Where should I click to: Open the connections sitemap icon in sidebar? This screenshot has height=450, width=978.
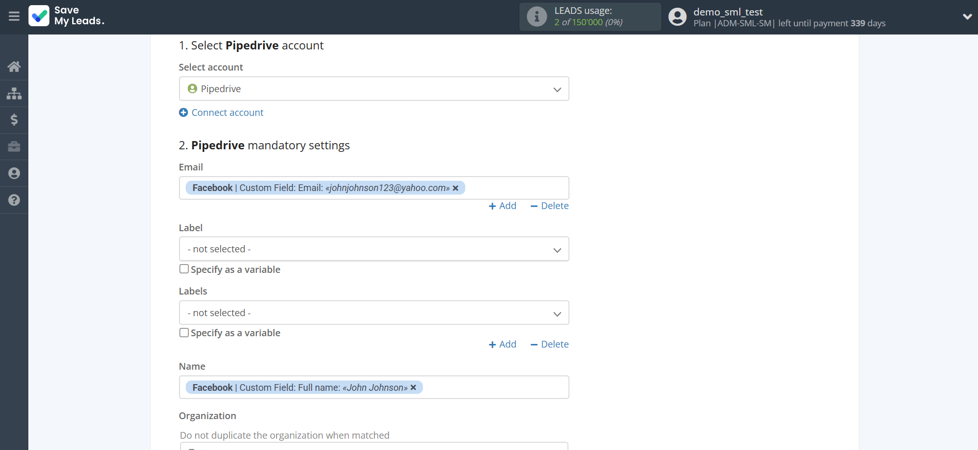click(14, 93)
